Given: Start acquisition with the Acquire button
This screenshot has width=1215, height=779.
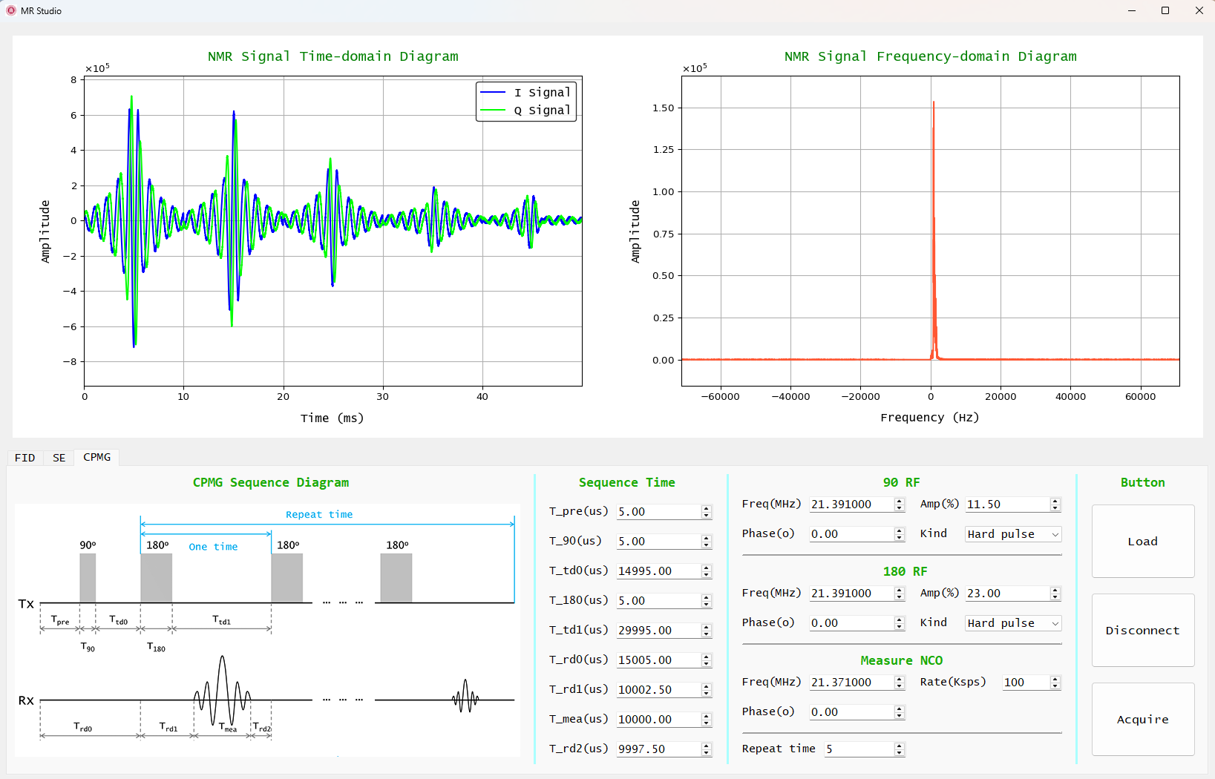Looking at the screenshot, I should coord(1142,720).
